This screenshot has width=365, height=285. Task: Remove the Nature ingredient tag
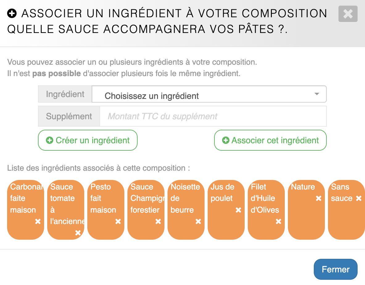pyautogui.click(x=318, y=199)
